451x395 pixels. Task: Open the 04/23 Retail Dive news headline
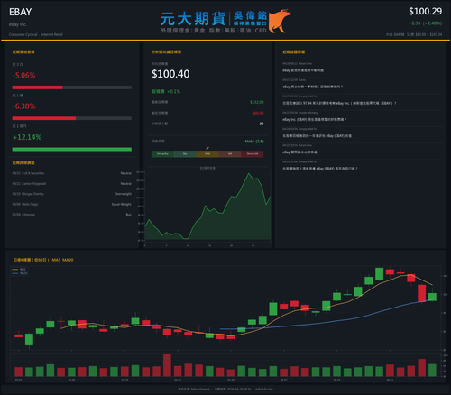tap(299, 152)
